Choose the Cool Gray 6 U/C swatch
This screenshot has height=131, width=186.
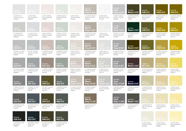119,9
